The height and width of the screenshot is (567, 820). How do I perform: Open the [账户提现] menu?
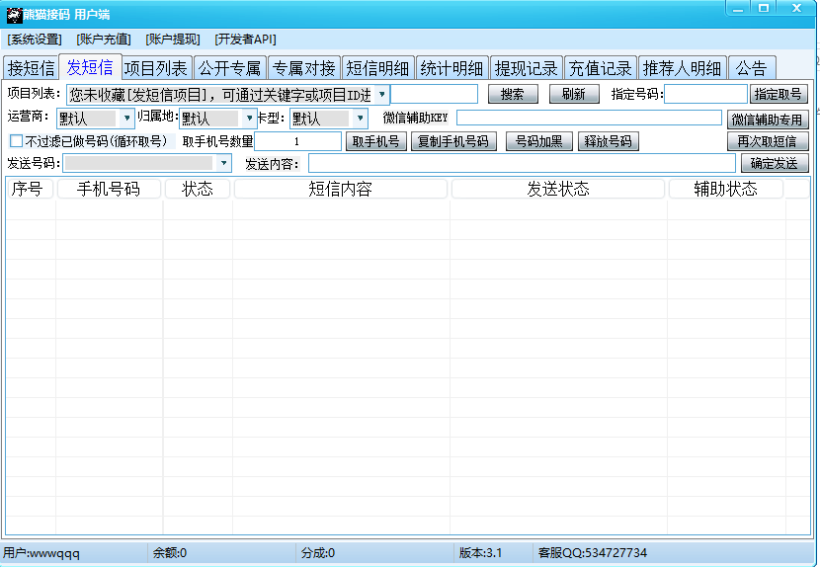click(x=173, y=40)
